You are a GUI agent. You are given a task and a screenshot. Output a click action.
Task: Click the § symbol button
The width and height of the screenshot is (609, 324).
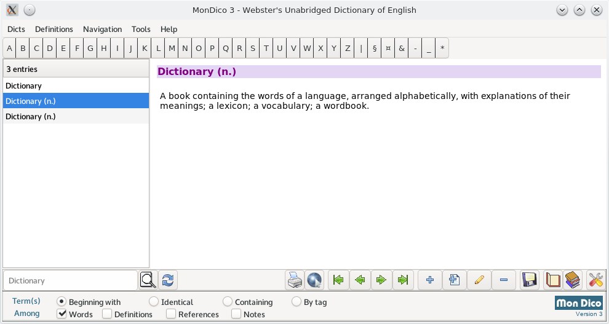pos(375,48)
